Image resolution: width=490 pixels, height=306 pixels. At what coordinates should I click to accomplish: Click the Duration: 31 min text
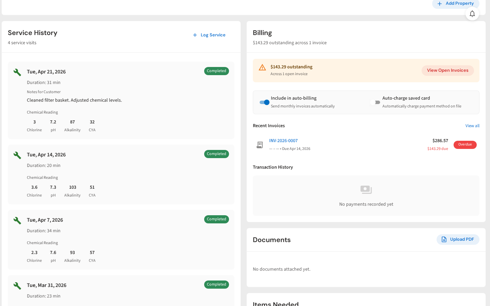point(44,83)
